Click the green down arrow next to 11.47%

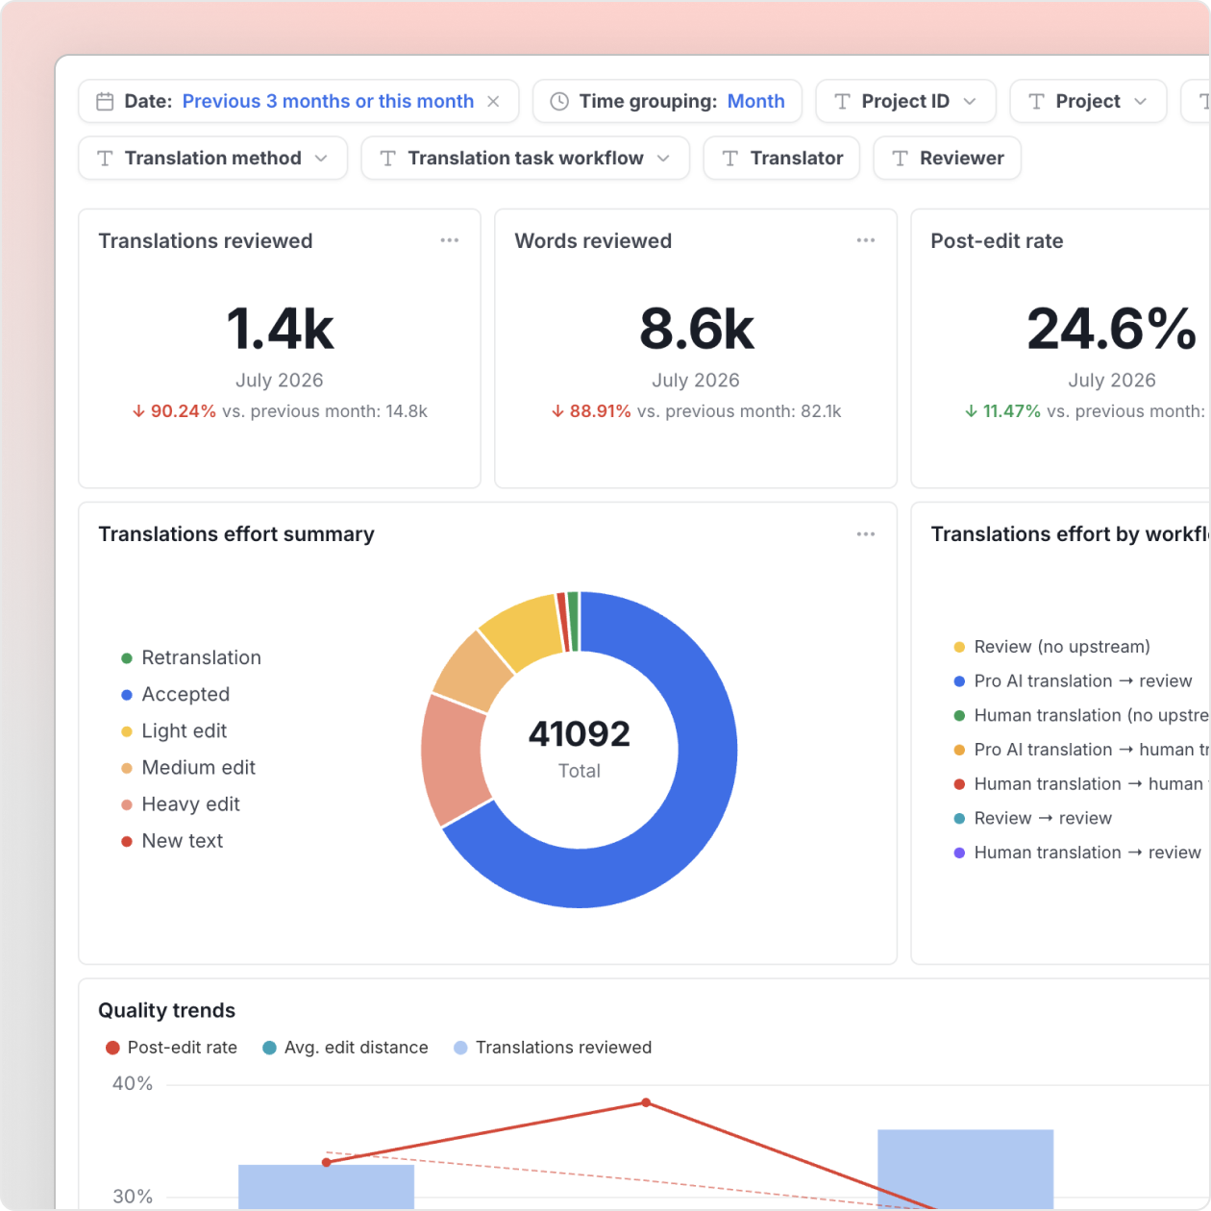(971, 411)
